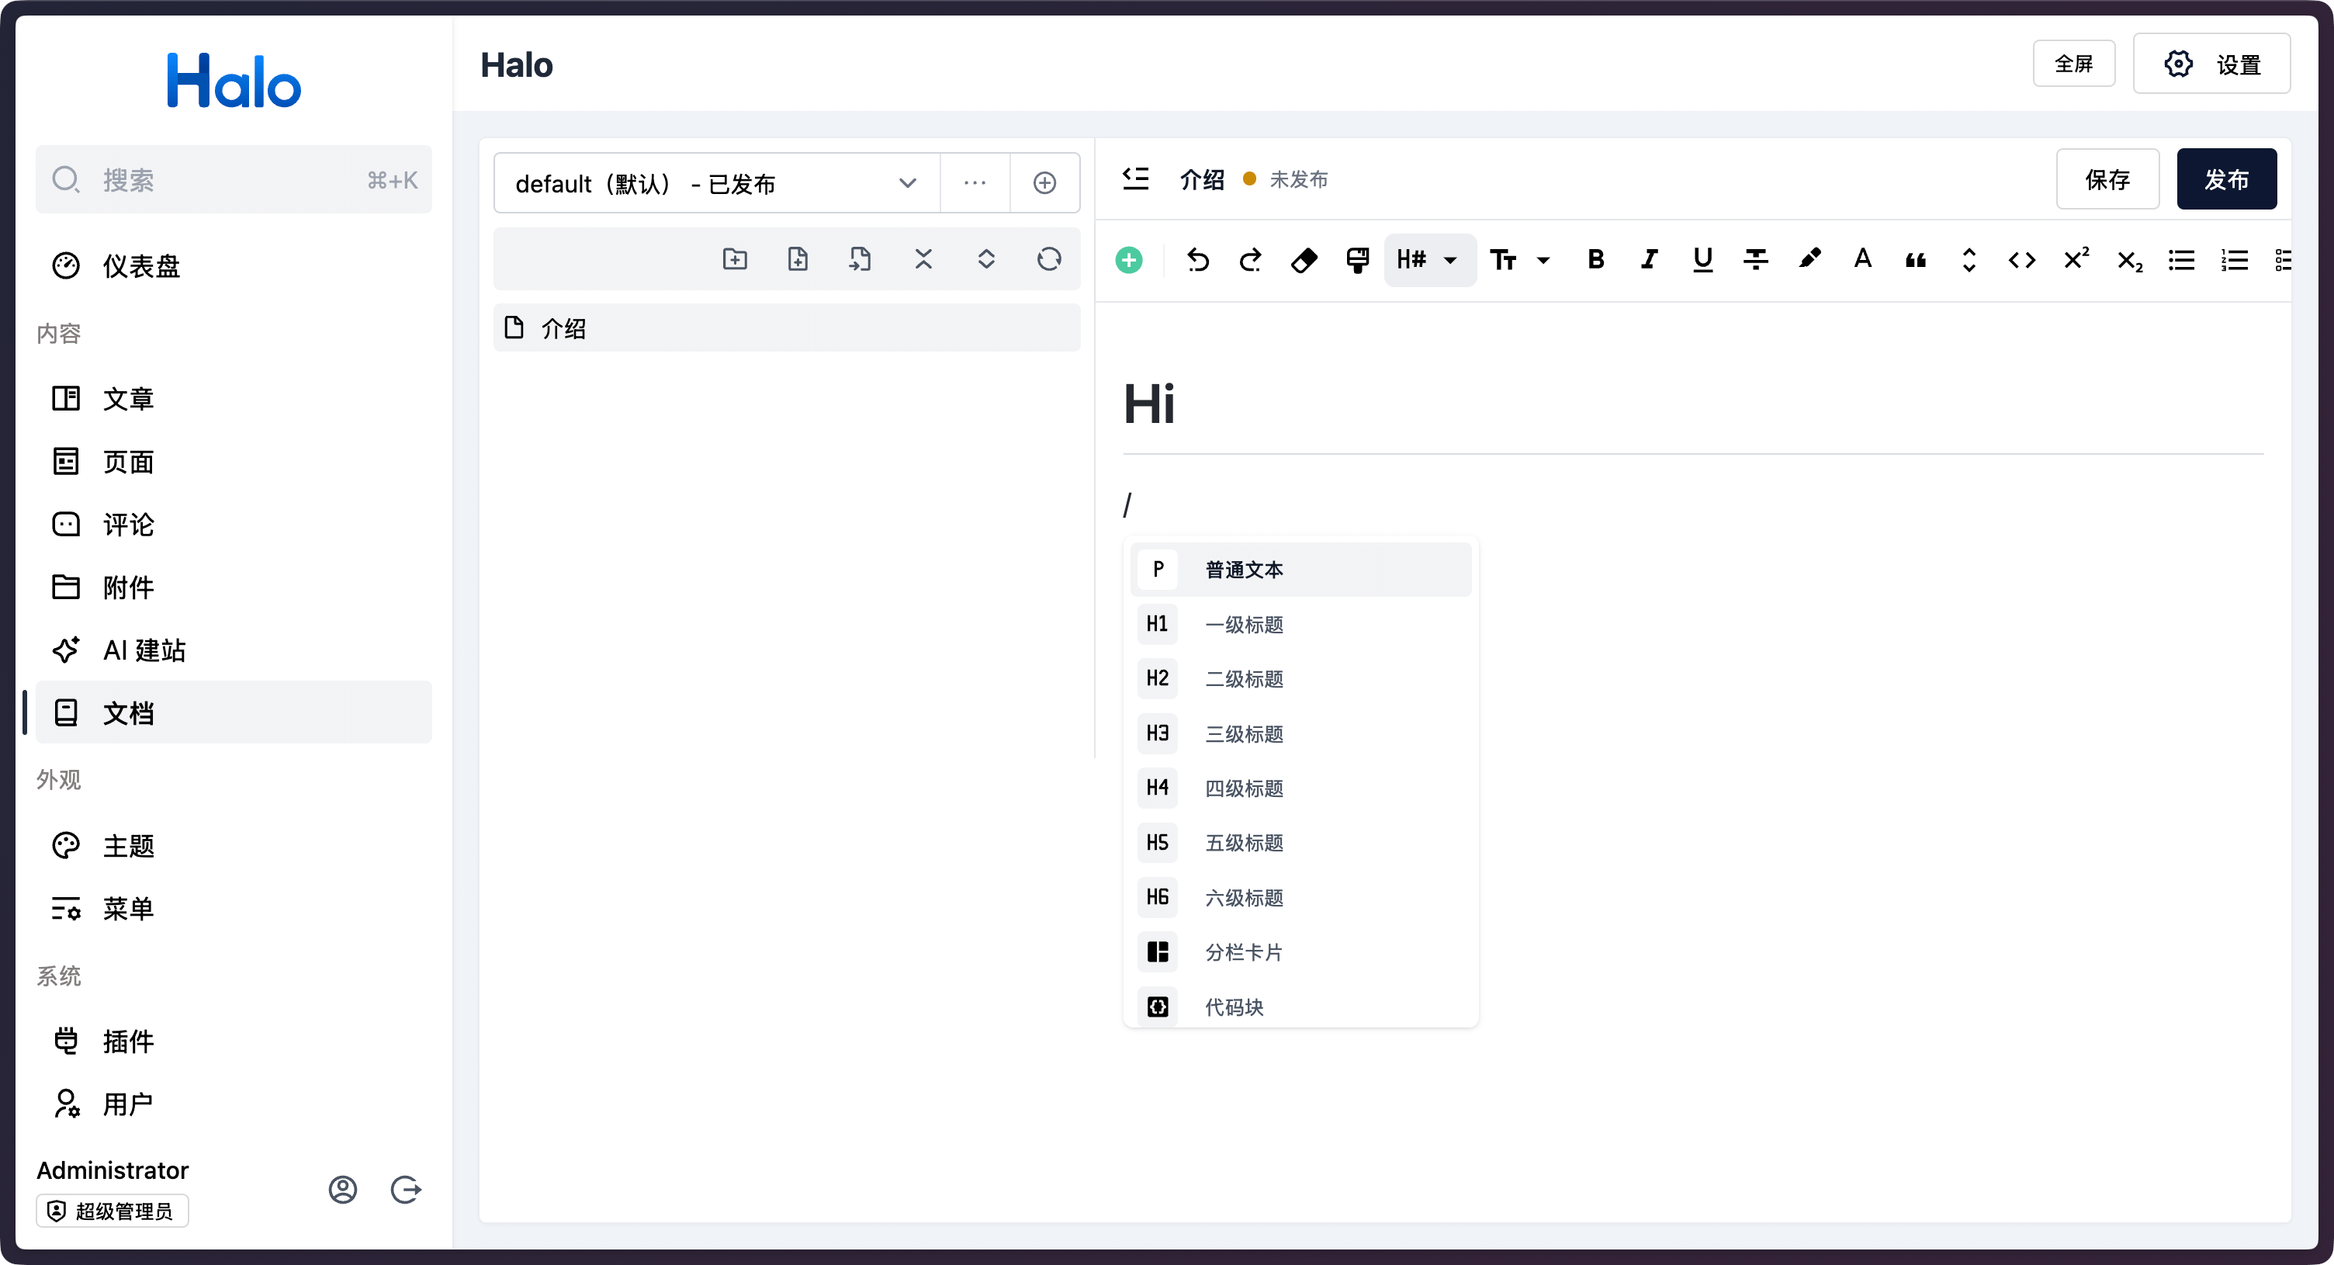Image resolution: width=2334 pixels, height=1265 pixels.
Task: Insert a blockquote via quote icon
Action: 1914,260
